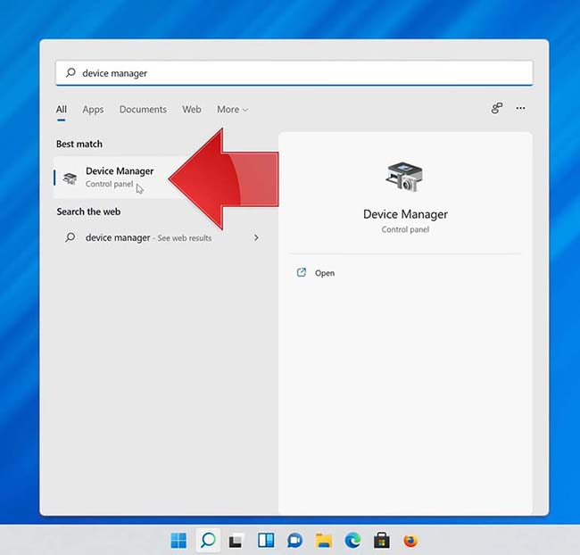
Task: Click the taskbar Search magnifier icon
Action: click(208, 541)
